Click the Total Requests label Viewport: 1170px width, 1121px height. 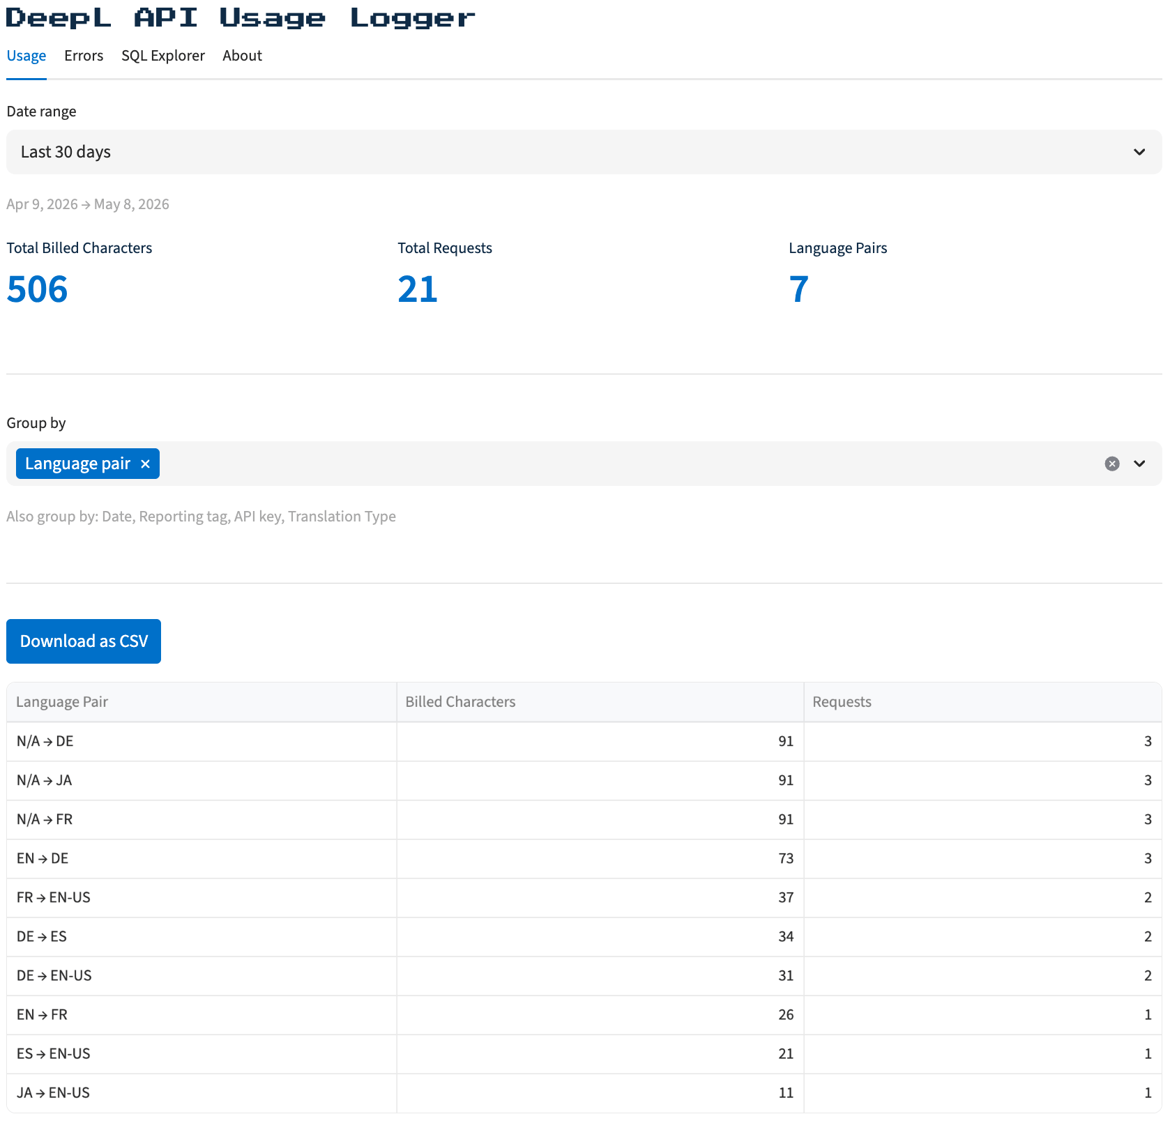pos(445,248)
